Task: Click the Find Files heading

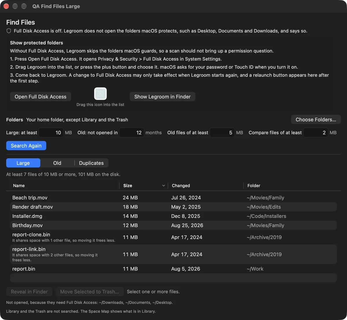Action: [21, 22]
